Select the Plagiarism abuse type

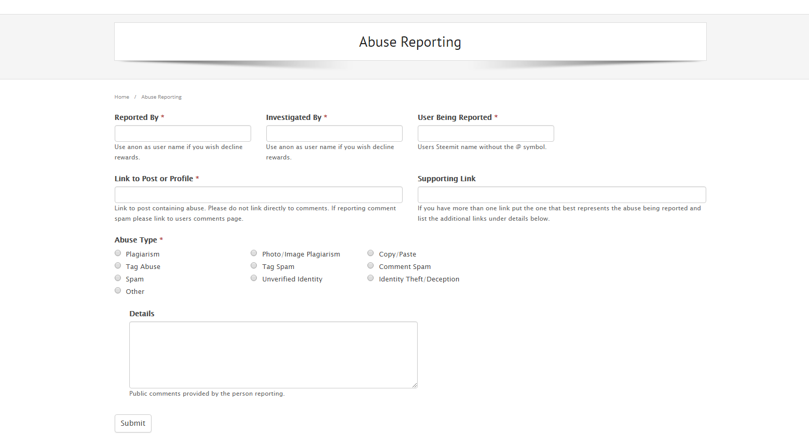[x=118, y=253]
